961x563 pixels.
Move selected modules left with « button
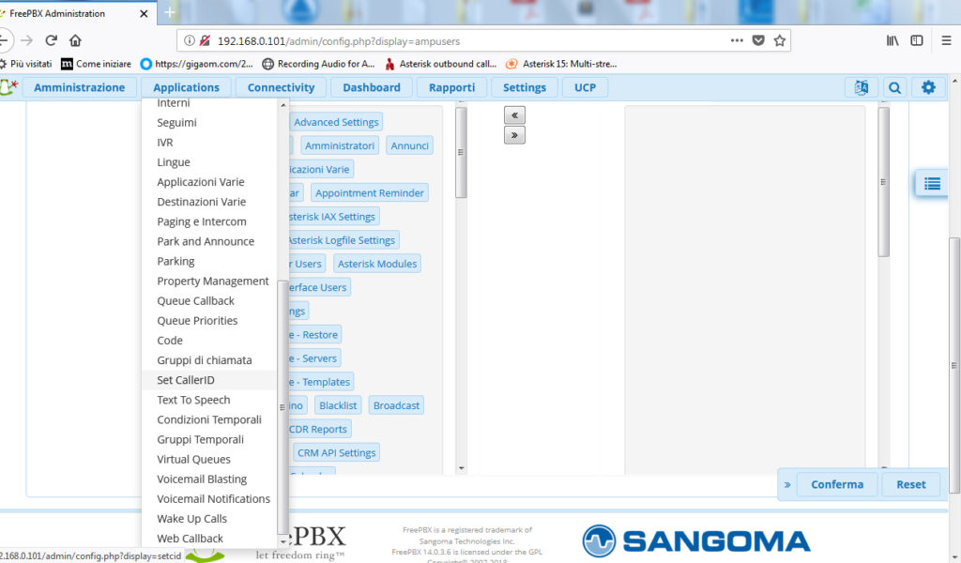pos(515,115)
